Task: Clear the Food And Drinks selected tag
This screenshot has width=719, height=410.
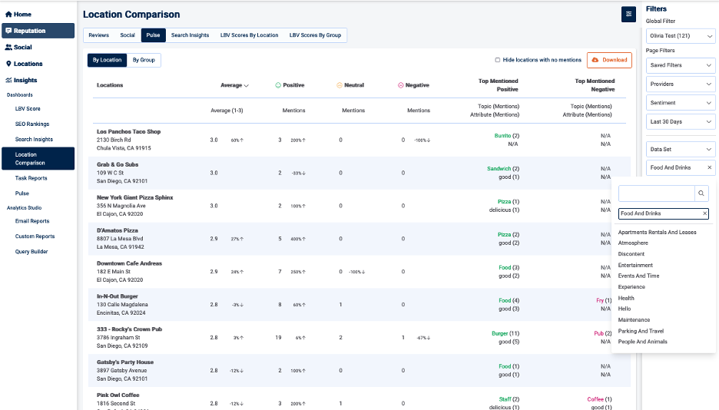Action: (704, 213)
